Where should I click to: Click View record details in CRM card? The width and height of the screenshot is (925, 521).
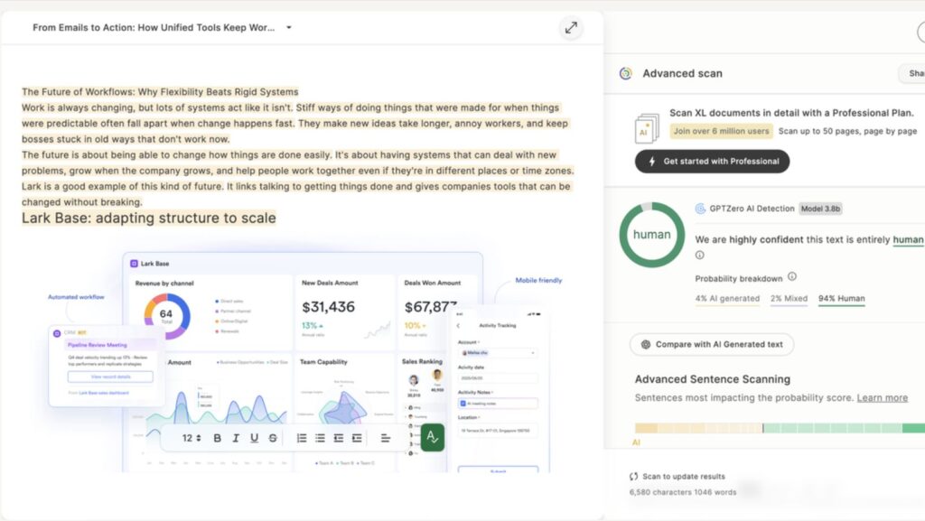(110, 377)
